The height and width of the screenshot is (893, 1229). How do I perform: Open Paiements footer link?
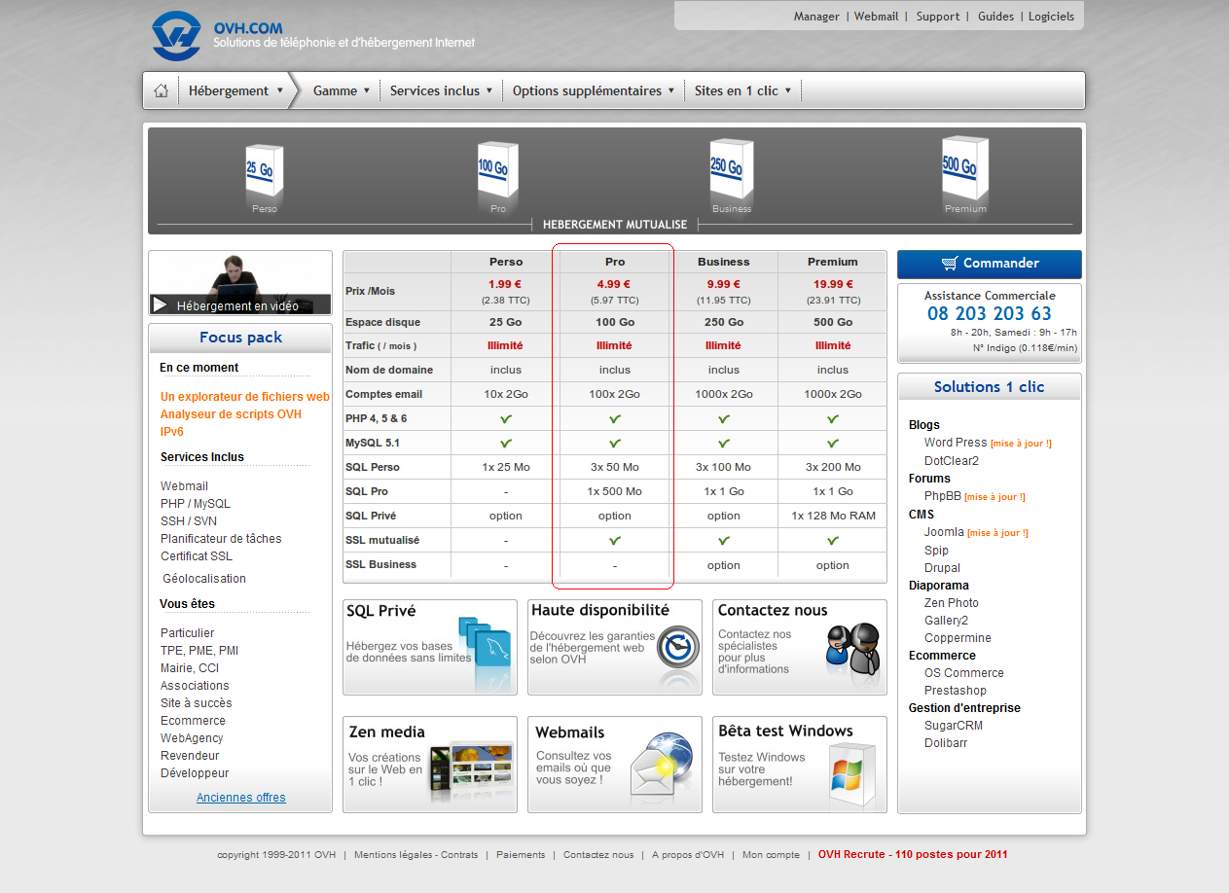click(x=521, y=855)
